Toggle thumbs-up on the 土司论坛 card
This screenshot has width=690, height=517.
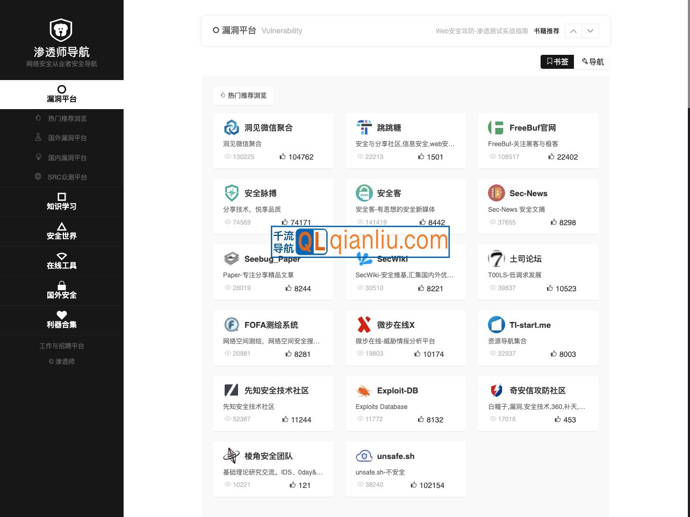click(x=550, y=289)
